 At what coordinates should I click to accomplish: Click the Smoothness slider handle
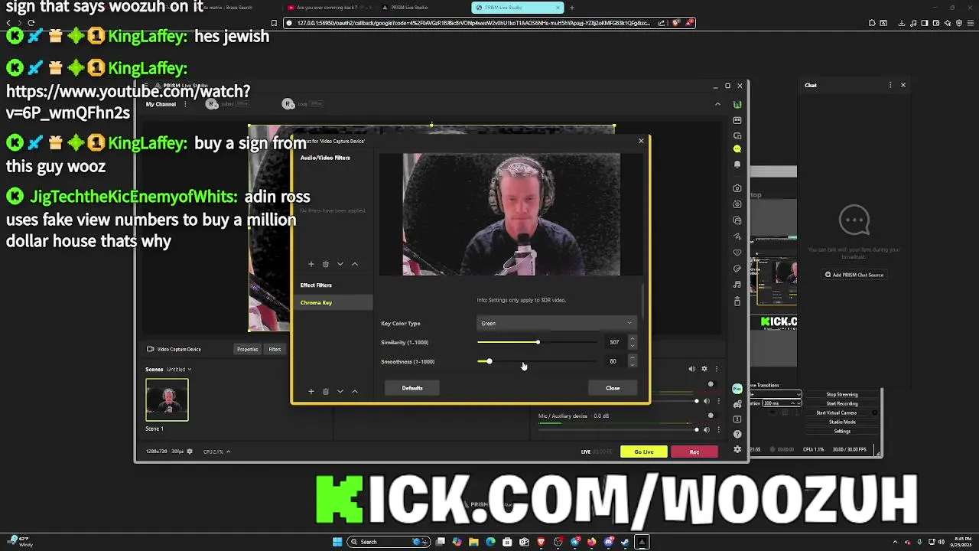coord(489,361)
